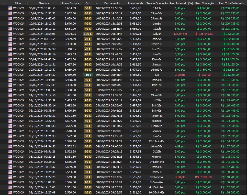Sort by the Res. Total Intervalo header
This screenshot has width=247, height=195.
coord(231,3)
